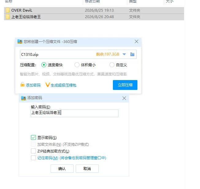This screenshot has height=189, width=200.
Task: Click the date 2026/8/25 19:13
Action: [x=99, y=10]
